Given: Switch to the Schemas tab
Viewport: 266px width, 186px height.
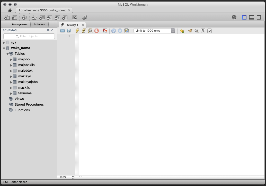Looking at the screenshot, I should click(39, 24).
